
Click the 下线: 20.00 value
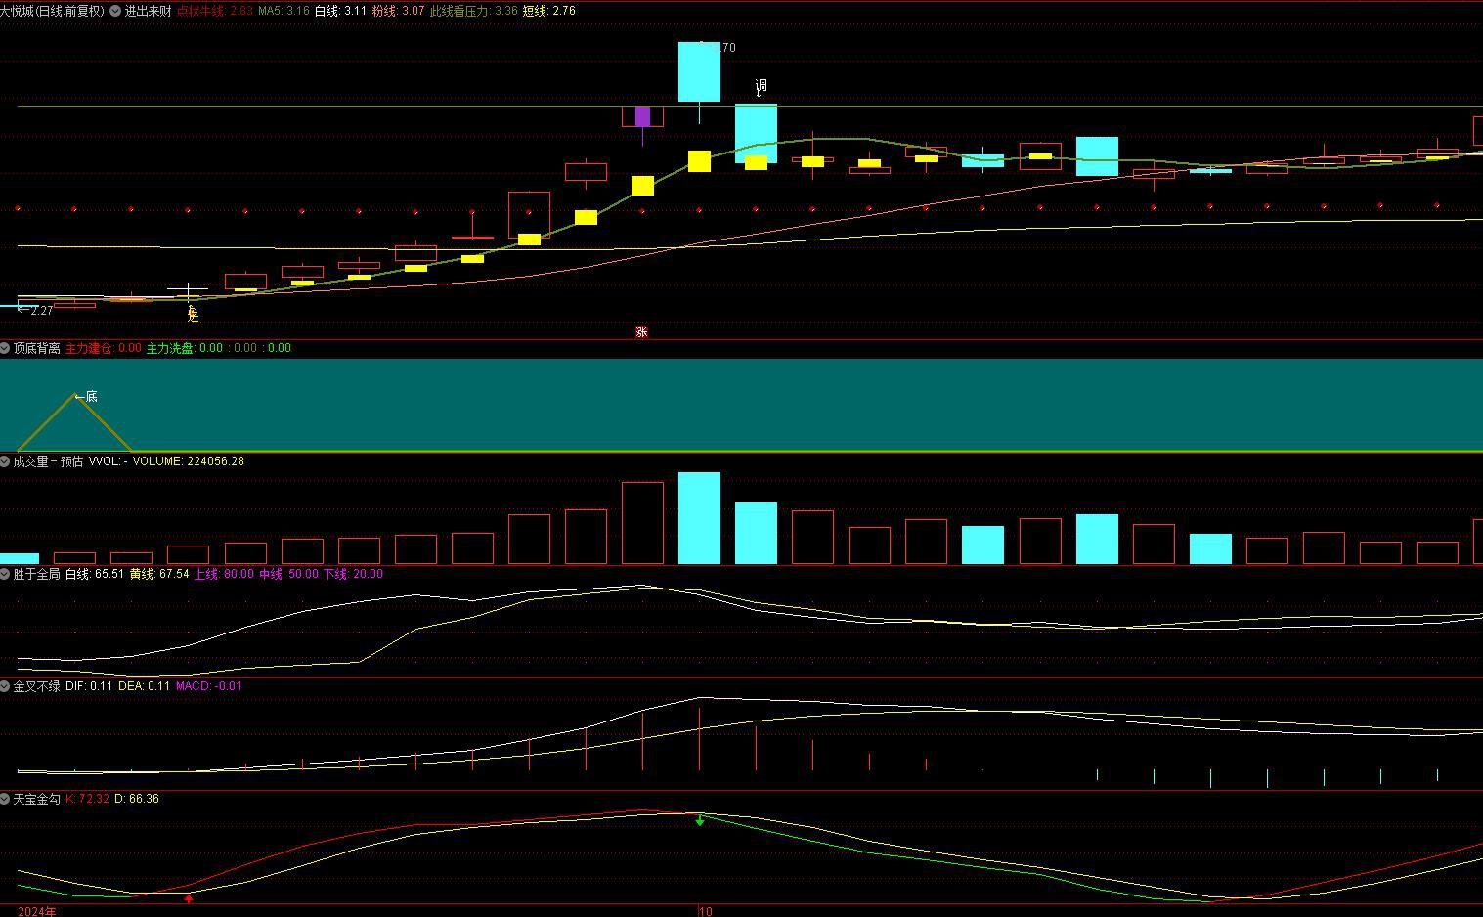tap(353, 574)
